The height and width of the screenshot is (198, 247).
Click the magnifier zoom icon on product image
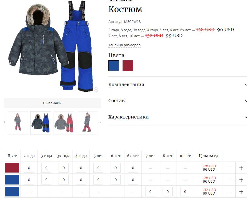pyautogui.click(x=96, y=90)
